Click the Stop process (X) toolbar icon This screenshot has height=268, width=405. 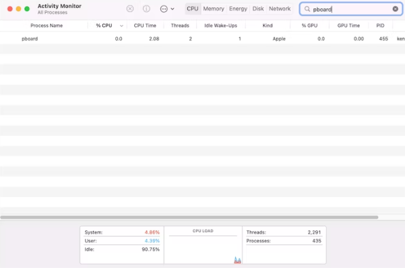click(x=130, y=9)
